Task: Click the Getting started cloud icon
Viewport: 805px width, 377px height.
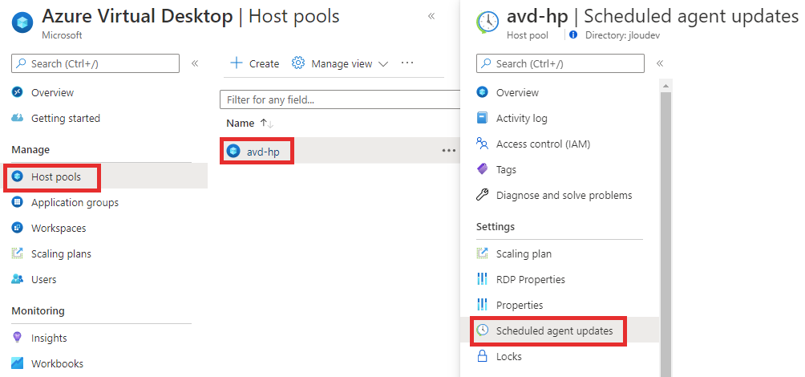Action: click(18, 118)
